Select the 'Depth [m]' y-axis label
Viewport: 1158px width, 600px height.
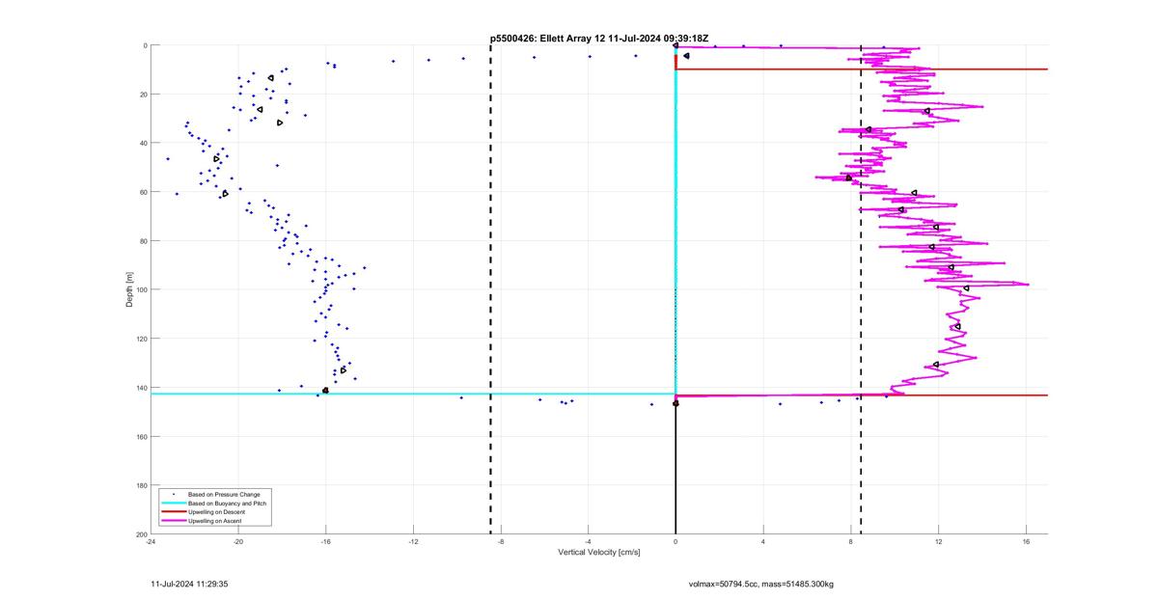pos(129,289)
